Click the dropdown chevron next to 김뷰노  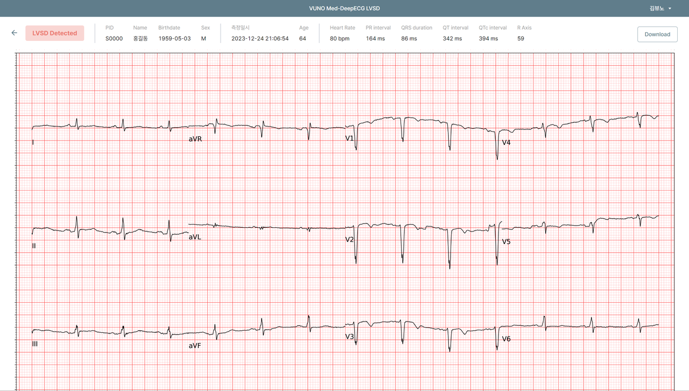tap(671, 9)
